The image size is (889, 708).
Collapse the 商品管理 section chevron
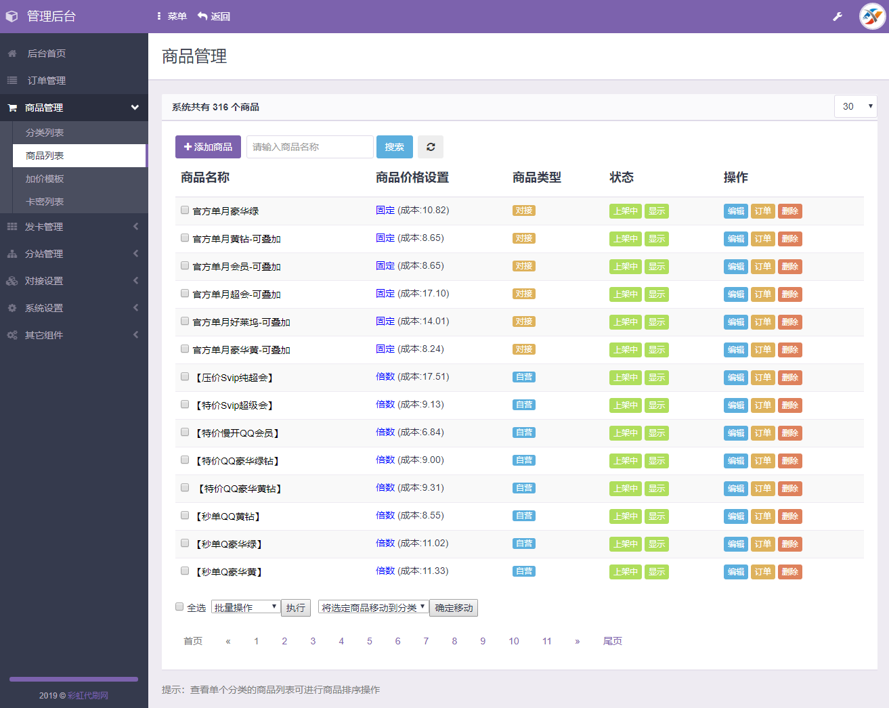pyautogui.click(x=135, y=108)
